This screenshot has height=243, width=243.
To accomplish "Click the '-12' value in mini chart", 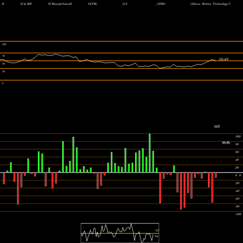I will tap(156, 230).
